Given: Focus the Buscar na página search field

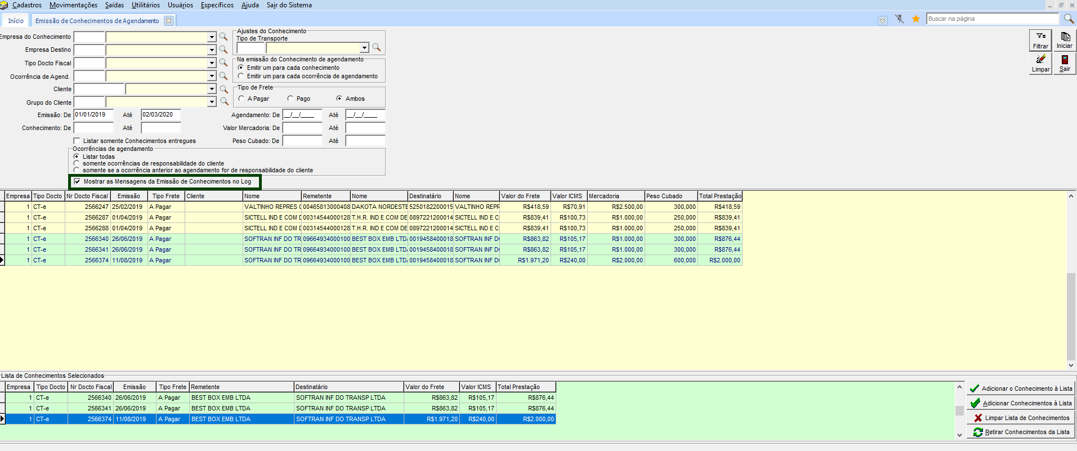Looking at the screenshot, I should (x=993, y=19).
